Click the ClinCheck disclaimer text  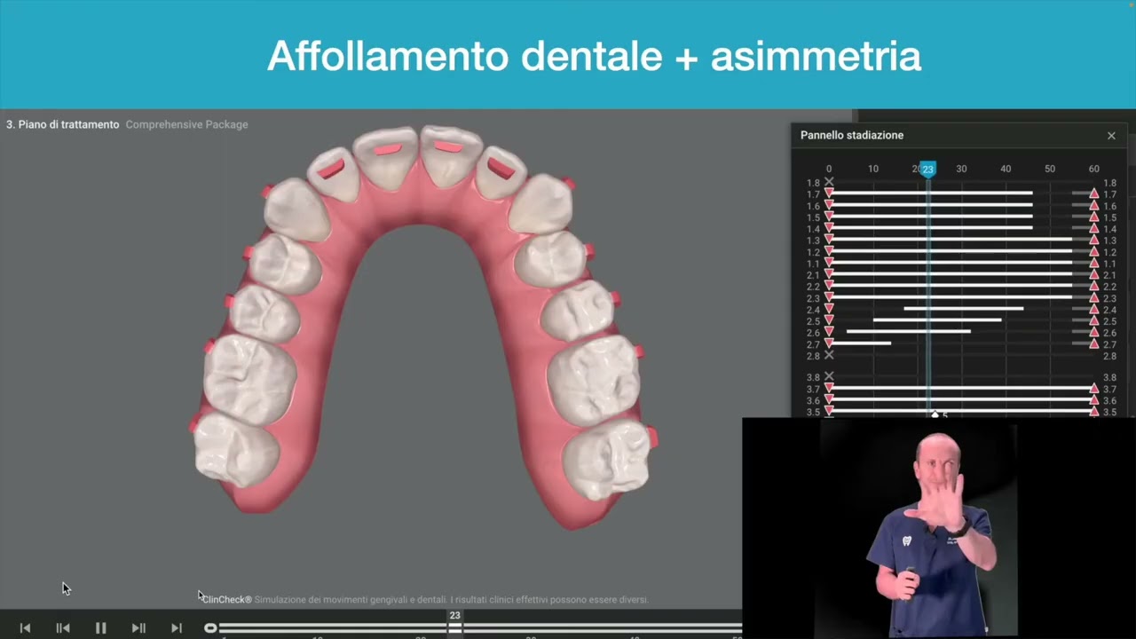[x=425, y=600]
